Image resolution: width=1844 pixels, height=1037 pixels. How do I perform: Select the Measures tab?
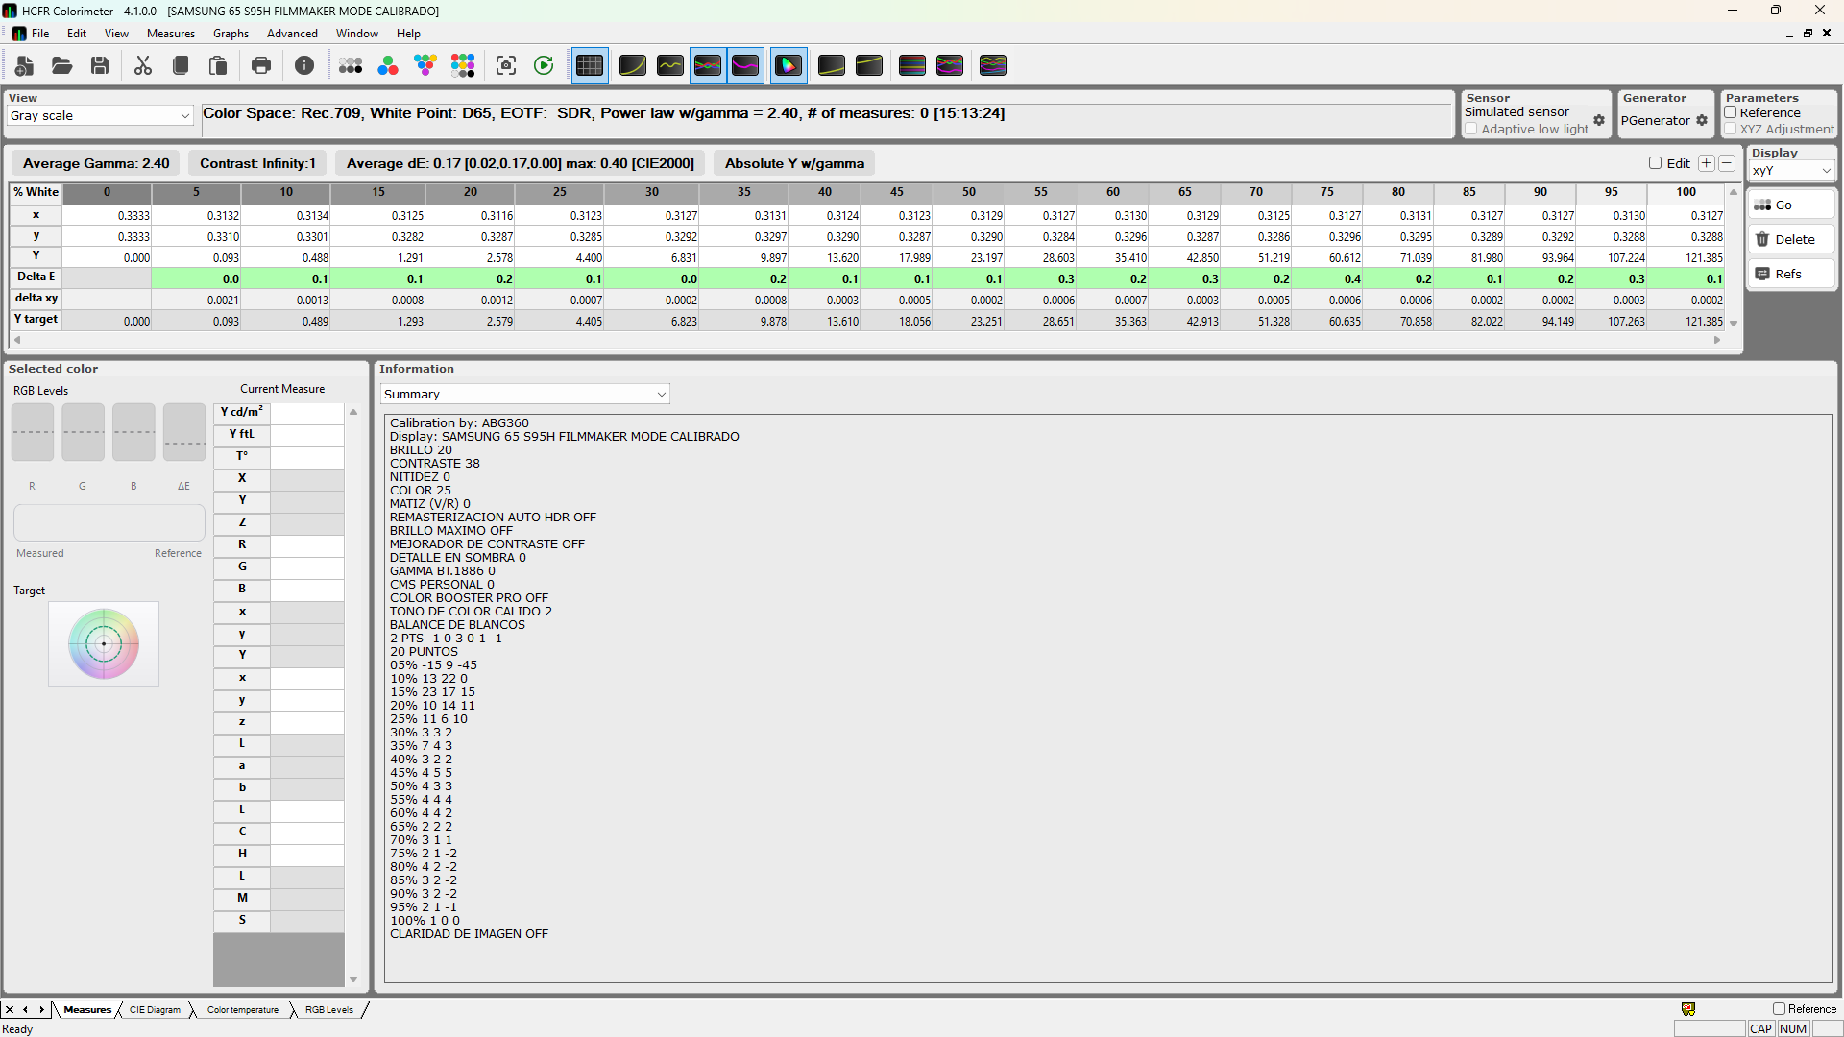[x=87, y=1009]
